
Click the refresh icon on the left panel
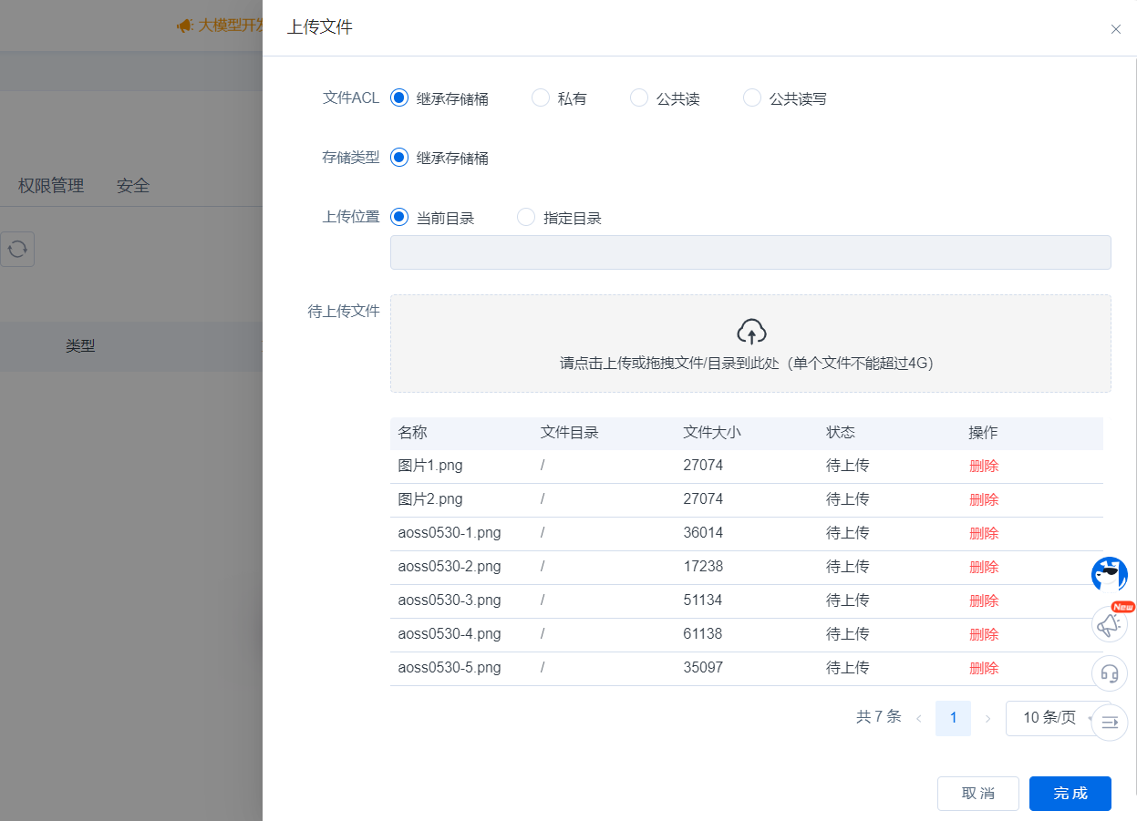(17, 249)
